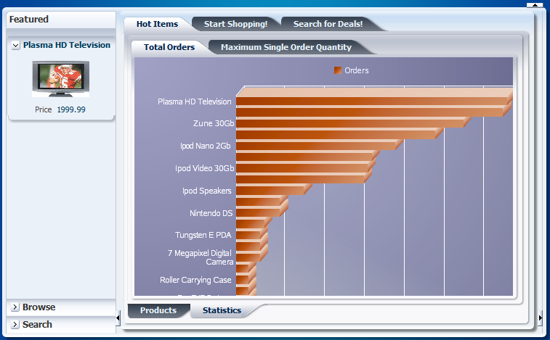Image resolution: width=550 pixels, height=340 pixels.
Task: Click the Plasma HD Television panel title
Action: 67,45
